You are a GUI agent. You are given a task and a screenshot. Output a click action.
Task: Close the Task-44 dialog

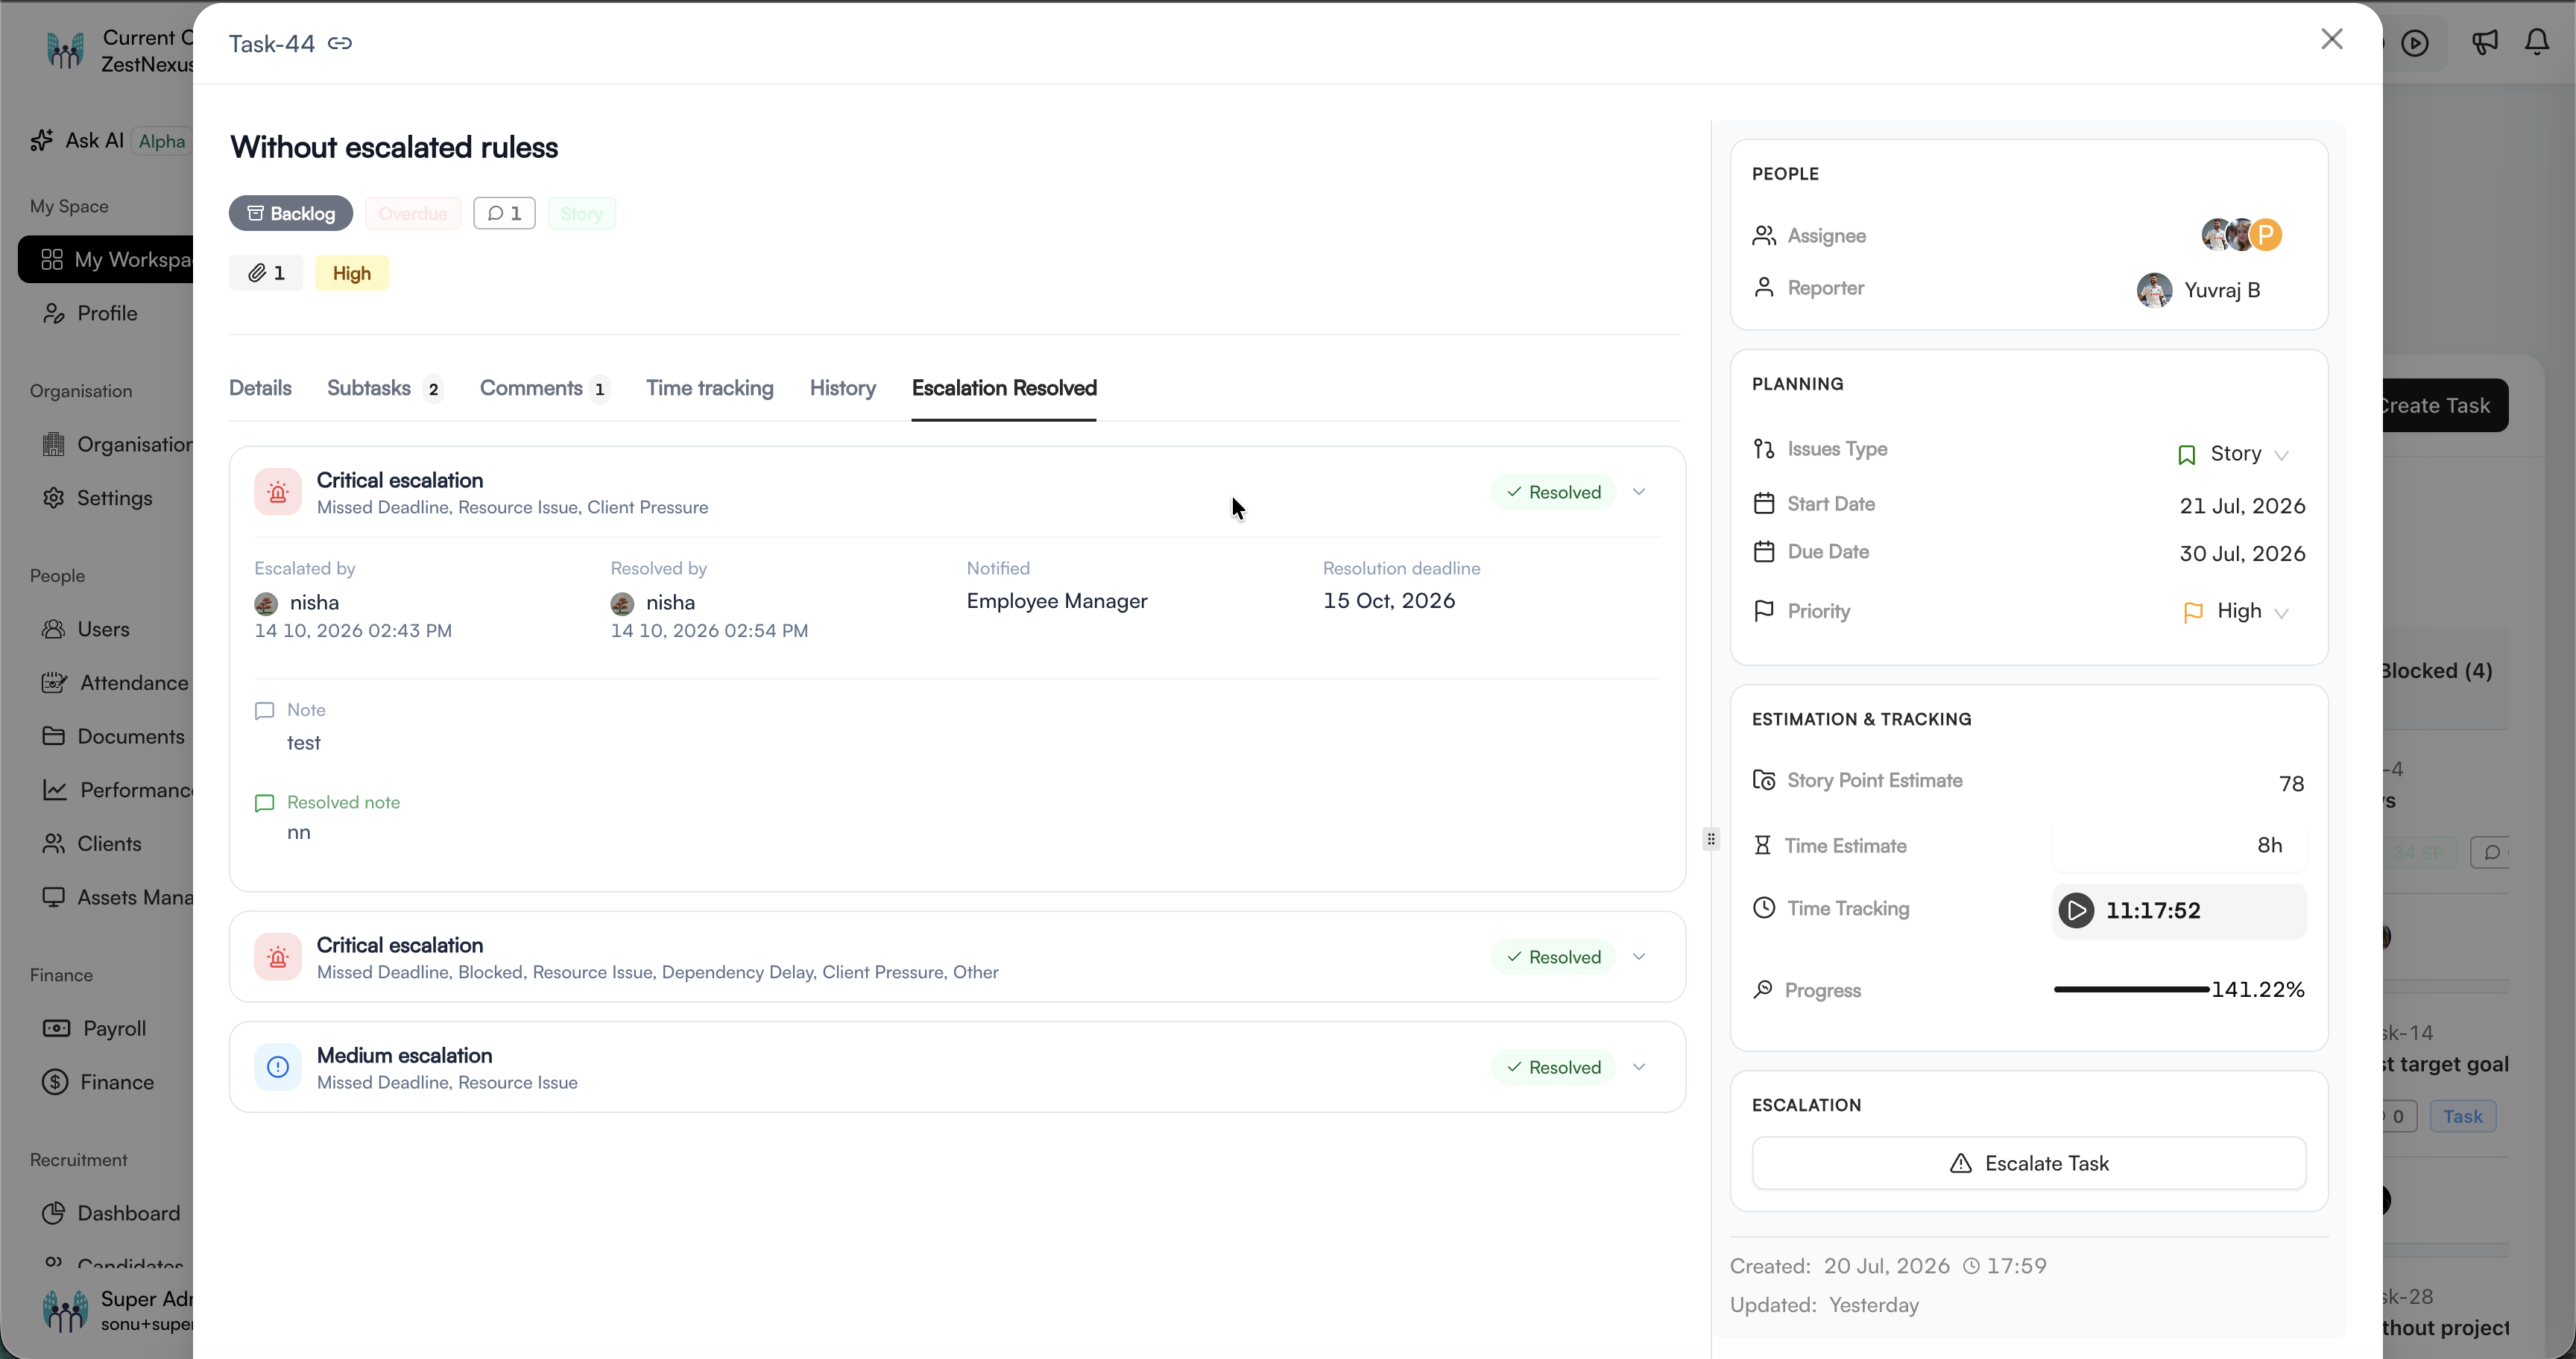pyautogui.click(x=2332, y=39)
